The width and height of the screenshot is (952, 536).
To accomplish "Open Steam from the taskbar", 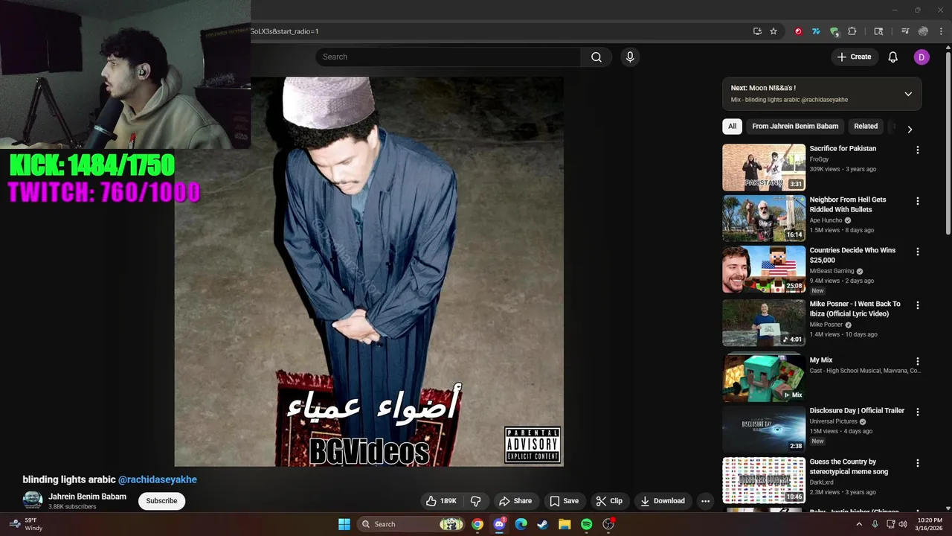I will (x=543, y=524).
